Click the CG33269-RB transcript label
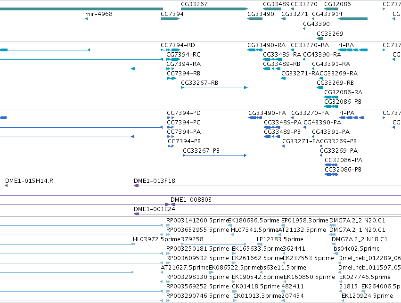This screenshot has width=401, height=303. 336,83
